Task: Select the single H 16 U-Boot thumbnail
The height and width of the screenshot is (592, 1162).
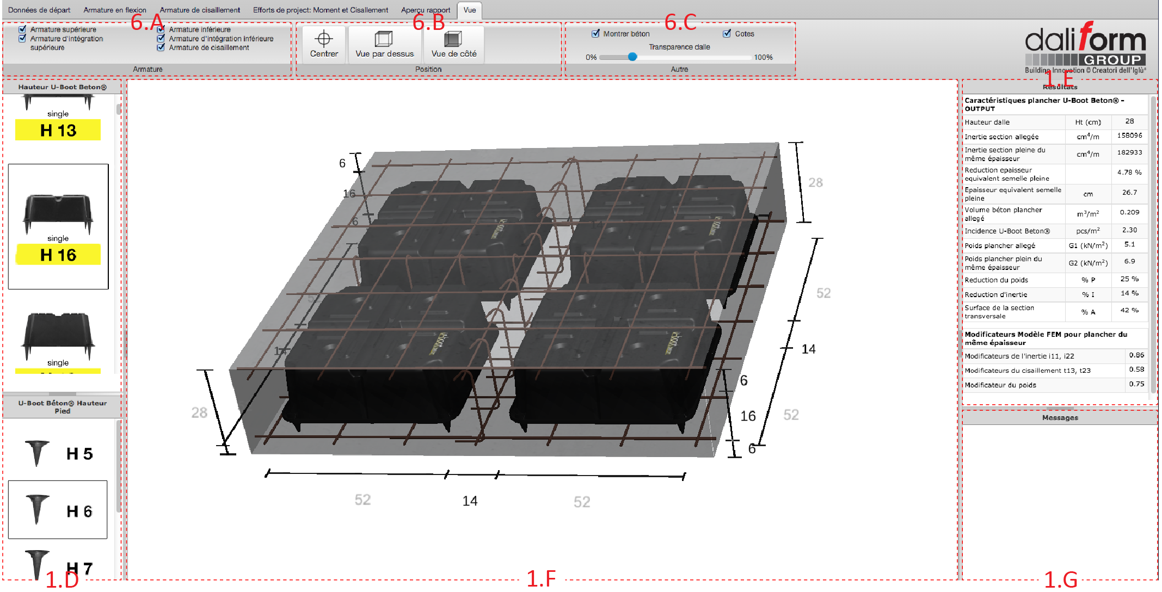Action: click(x=58, y=226)
